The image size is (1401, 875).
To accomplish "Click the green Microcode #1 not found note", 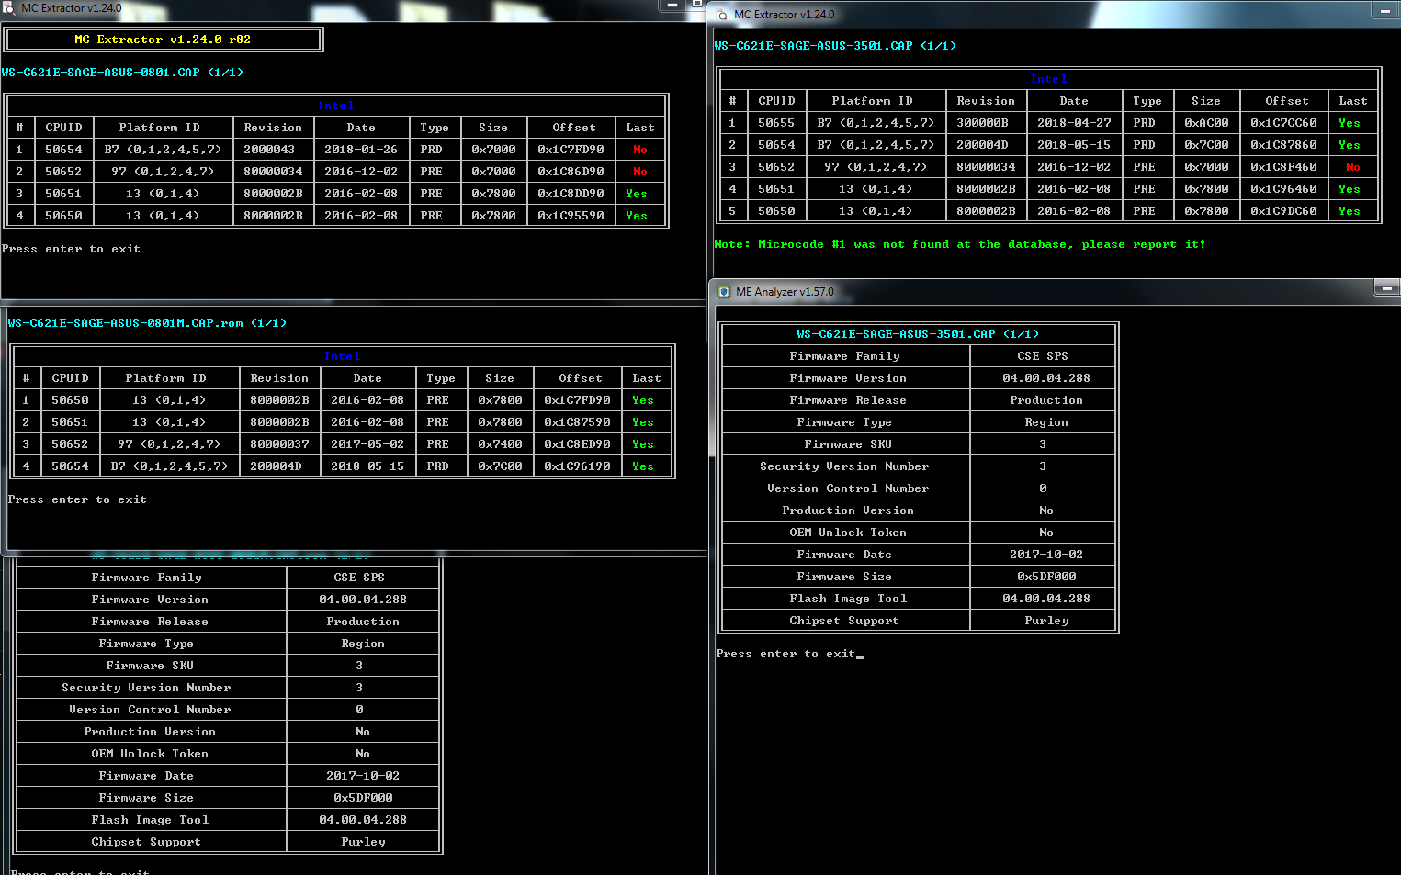I will pyautogui.click(x=960, y=244).
